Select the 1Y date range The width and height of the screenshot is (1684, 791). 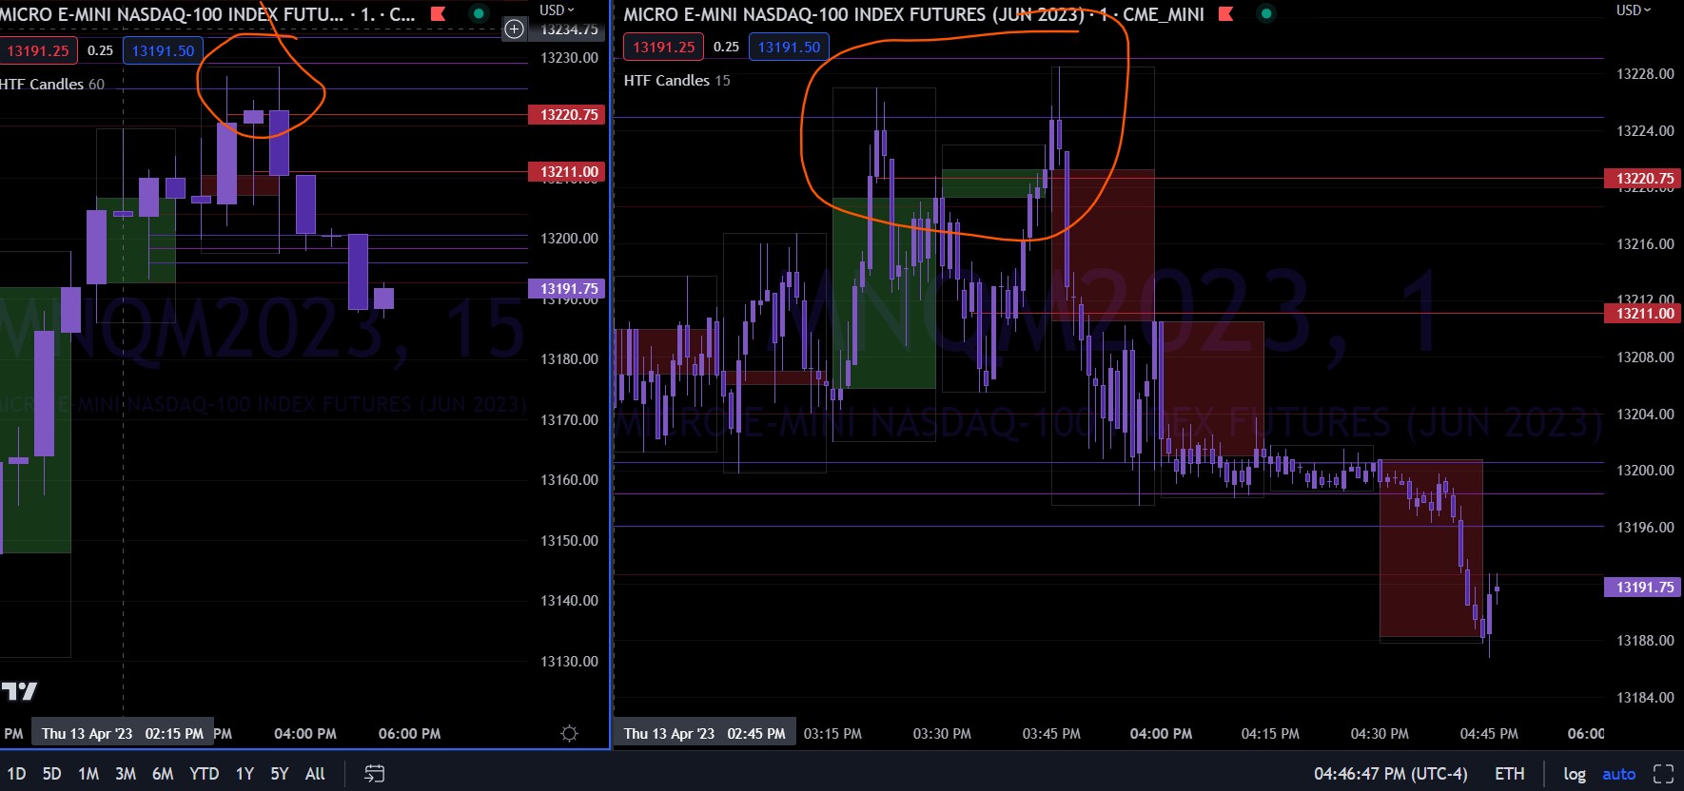tap(245, 774)
